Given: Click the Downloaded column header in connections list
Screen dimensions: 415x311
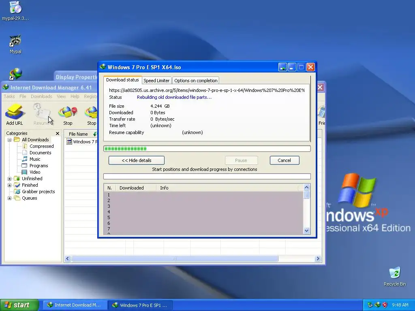Looking at the screenshot, I should tap(136, 188).
